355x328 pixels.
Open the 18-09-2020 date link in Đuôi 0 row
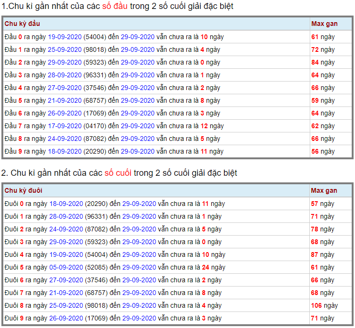(x=66, y=204)
